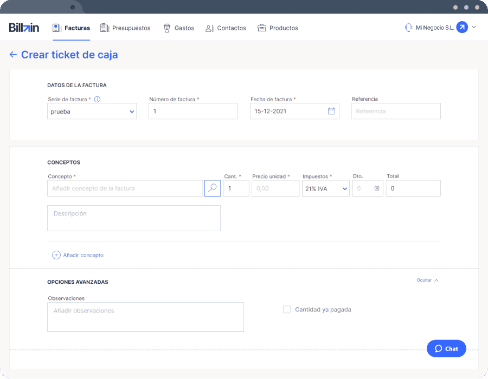Enable the Cantidad ya pagada checkbox
The height and width of the screenshot is (379, 488).
pyautogui.click(x=287, y=309)
